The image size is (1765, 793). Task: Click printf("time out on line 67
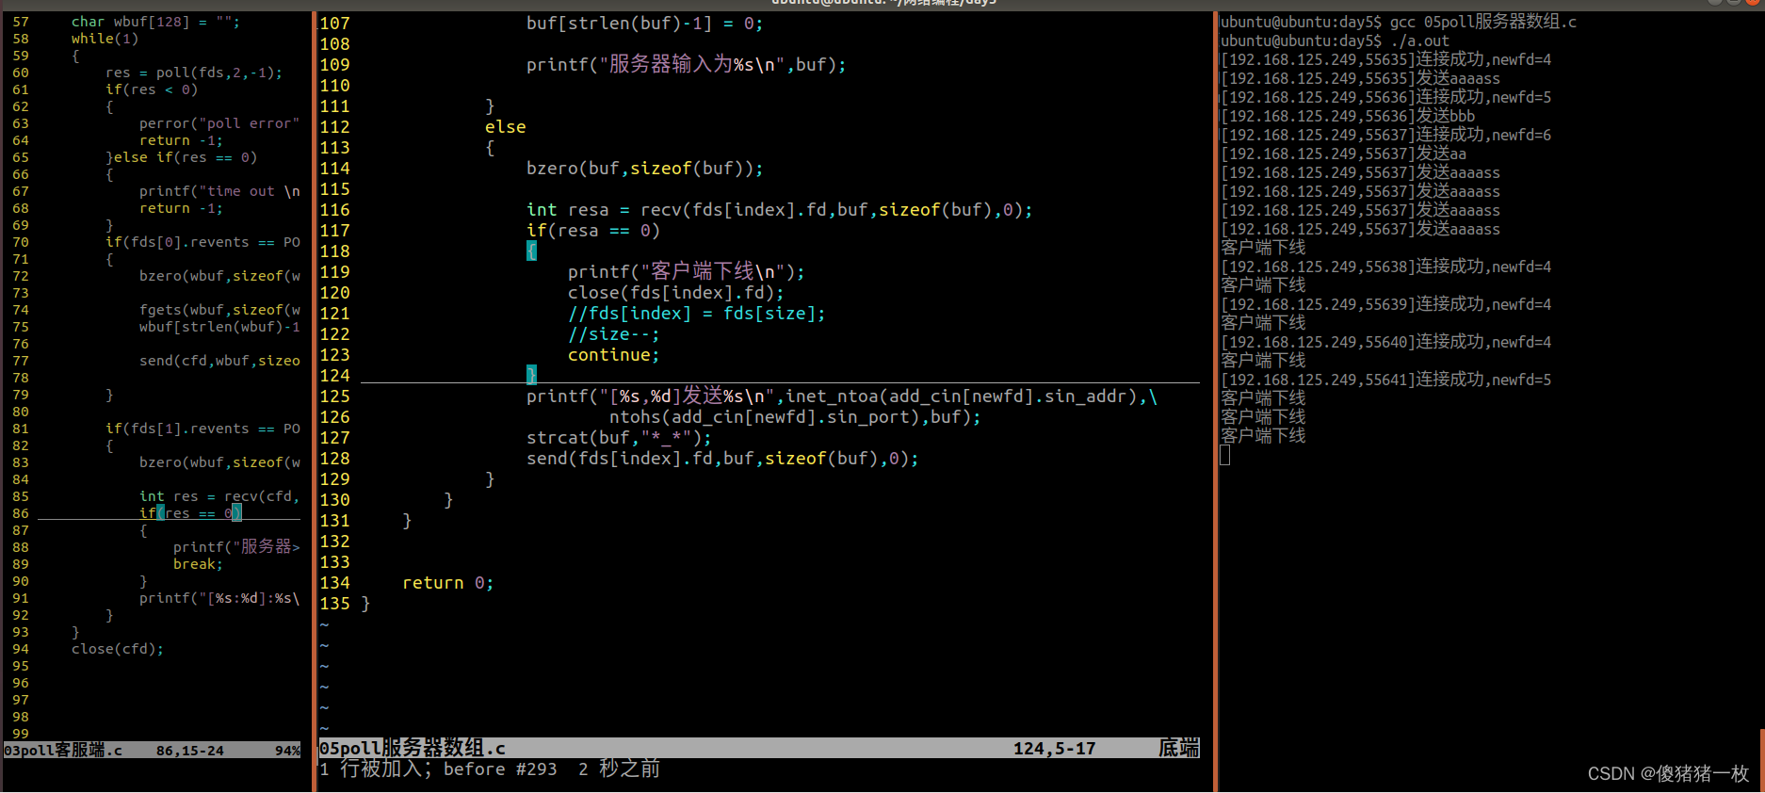[219, 191]
